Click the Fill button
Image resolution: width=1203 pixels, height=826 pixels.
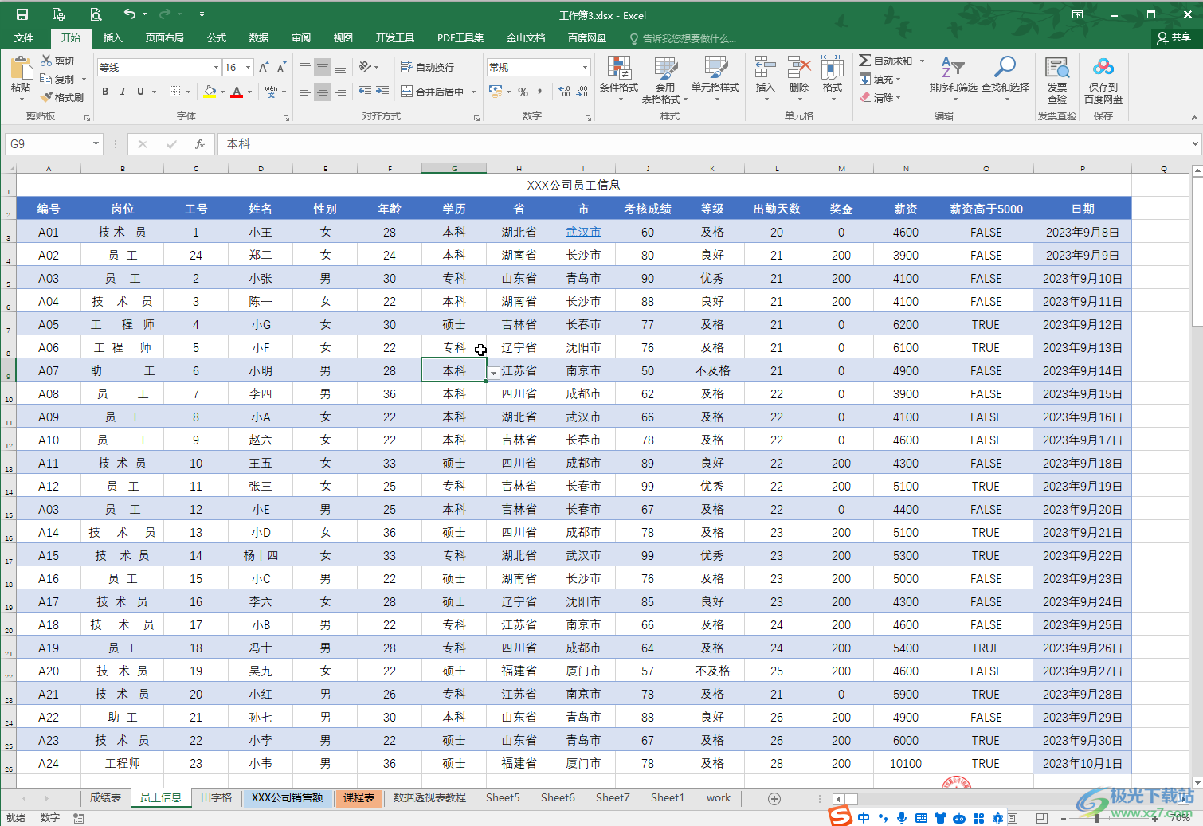880,79
